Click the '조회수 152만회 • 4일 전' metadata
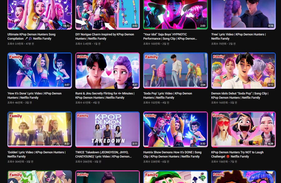This screenshot has height=183, width=281. pyautogui.click(x=156, y=103)
